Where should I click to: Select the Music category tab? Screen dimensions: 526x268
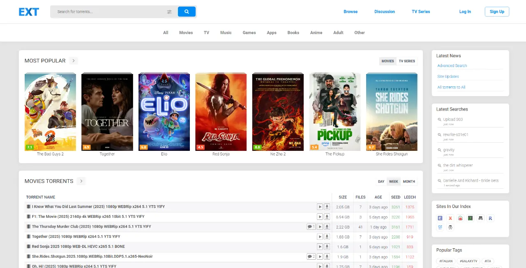coord(226,32)
